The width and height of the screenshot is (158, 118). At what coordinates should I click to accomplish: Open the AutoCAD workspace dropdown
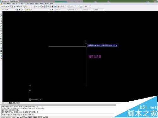point(9,10)
